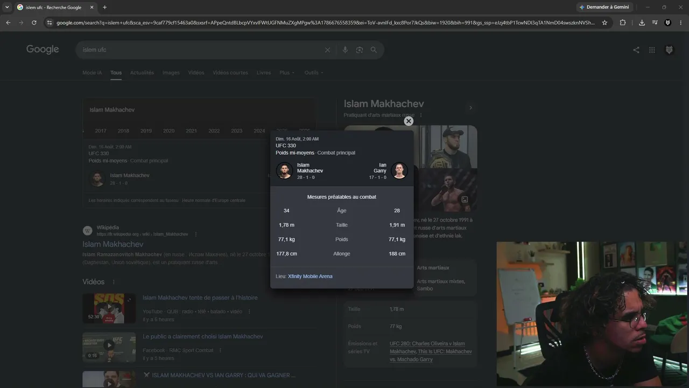Show Chrome downloads

click(x=642, y=23)
